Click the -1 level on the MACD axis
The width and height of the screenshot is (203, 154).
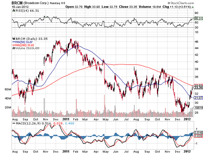(196, 143)
